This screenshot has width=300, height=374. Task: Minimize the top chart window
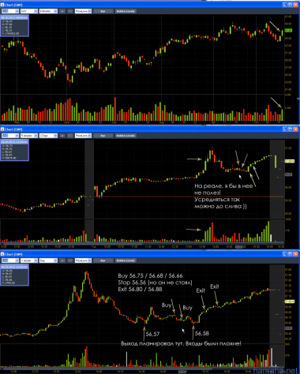(285, 5)
